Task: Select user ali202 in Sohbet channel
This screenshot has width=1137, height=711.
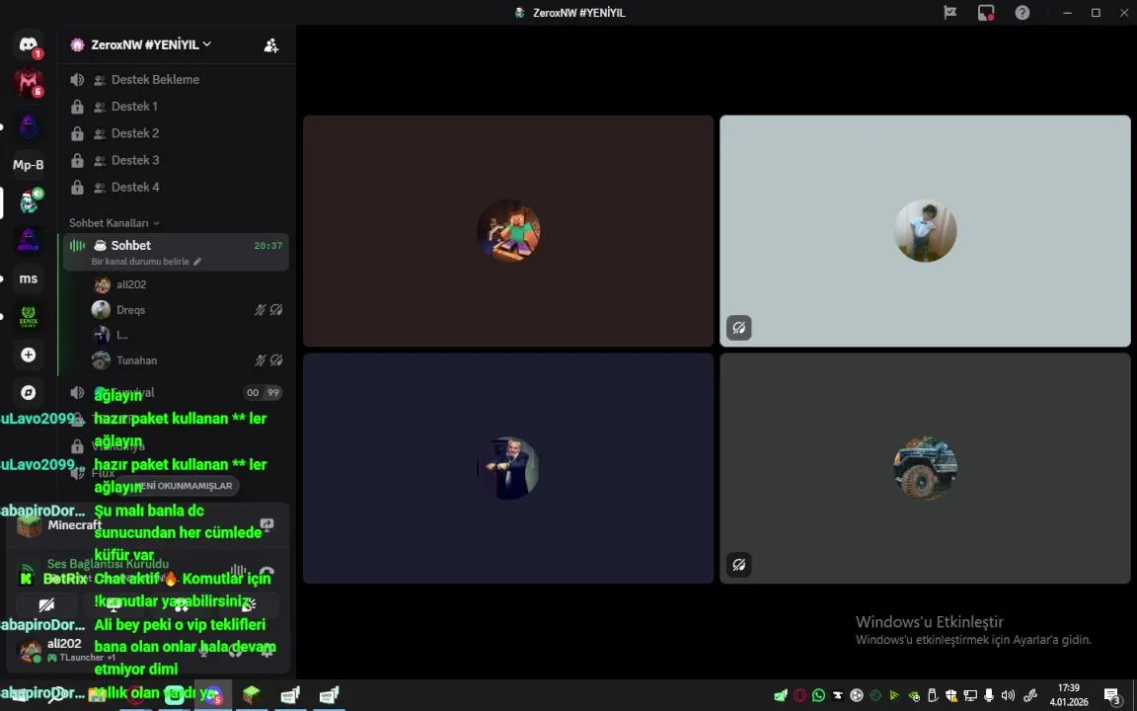Action: [189, 284]
